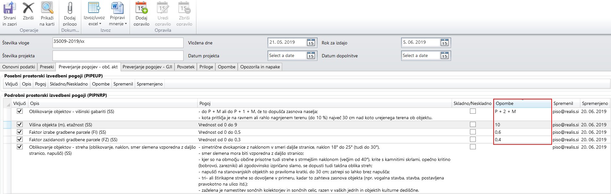The image size is (611, 194).
Task: Check Skladno/Neskladno for Faktor izrabe row
Action: point(473,132)
